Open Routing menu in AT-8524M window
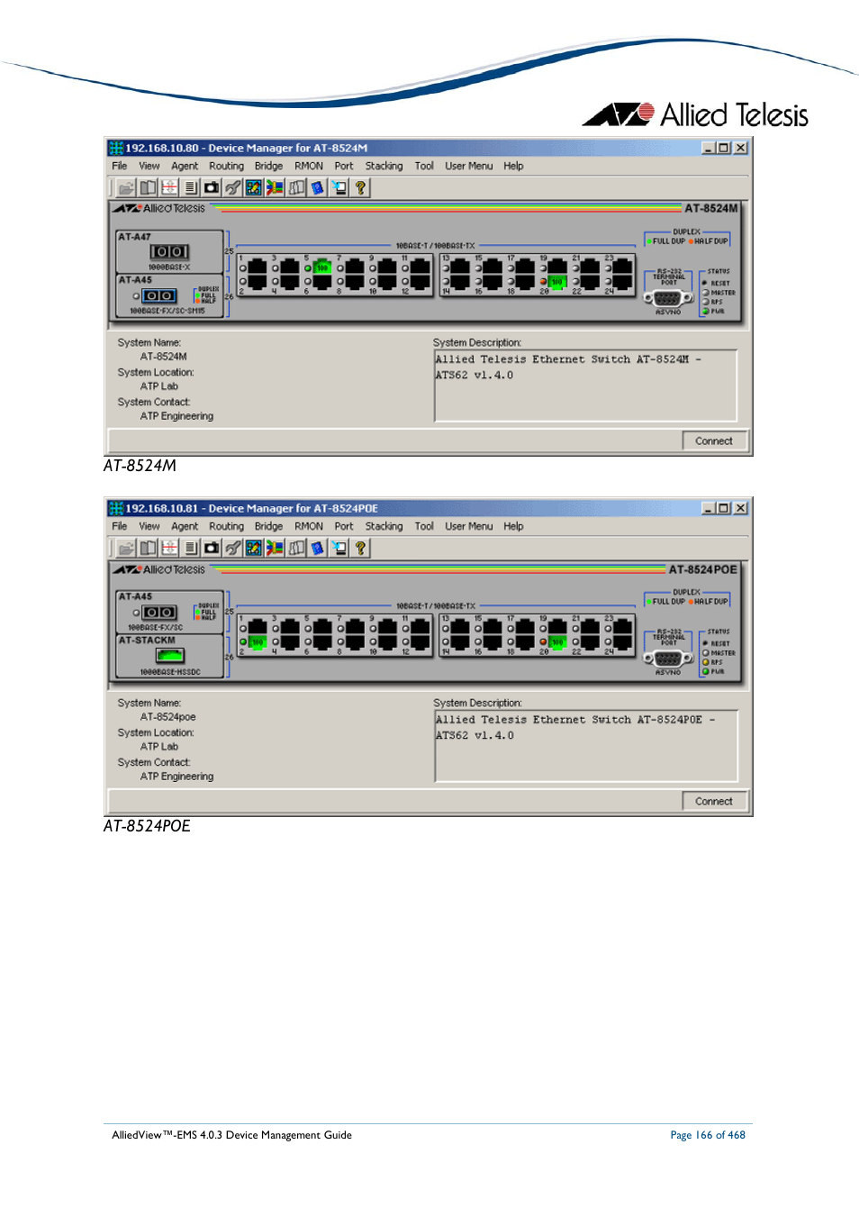This screenshot has width=859, height=1217. [x=226, y=166]
